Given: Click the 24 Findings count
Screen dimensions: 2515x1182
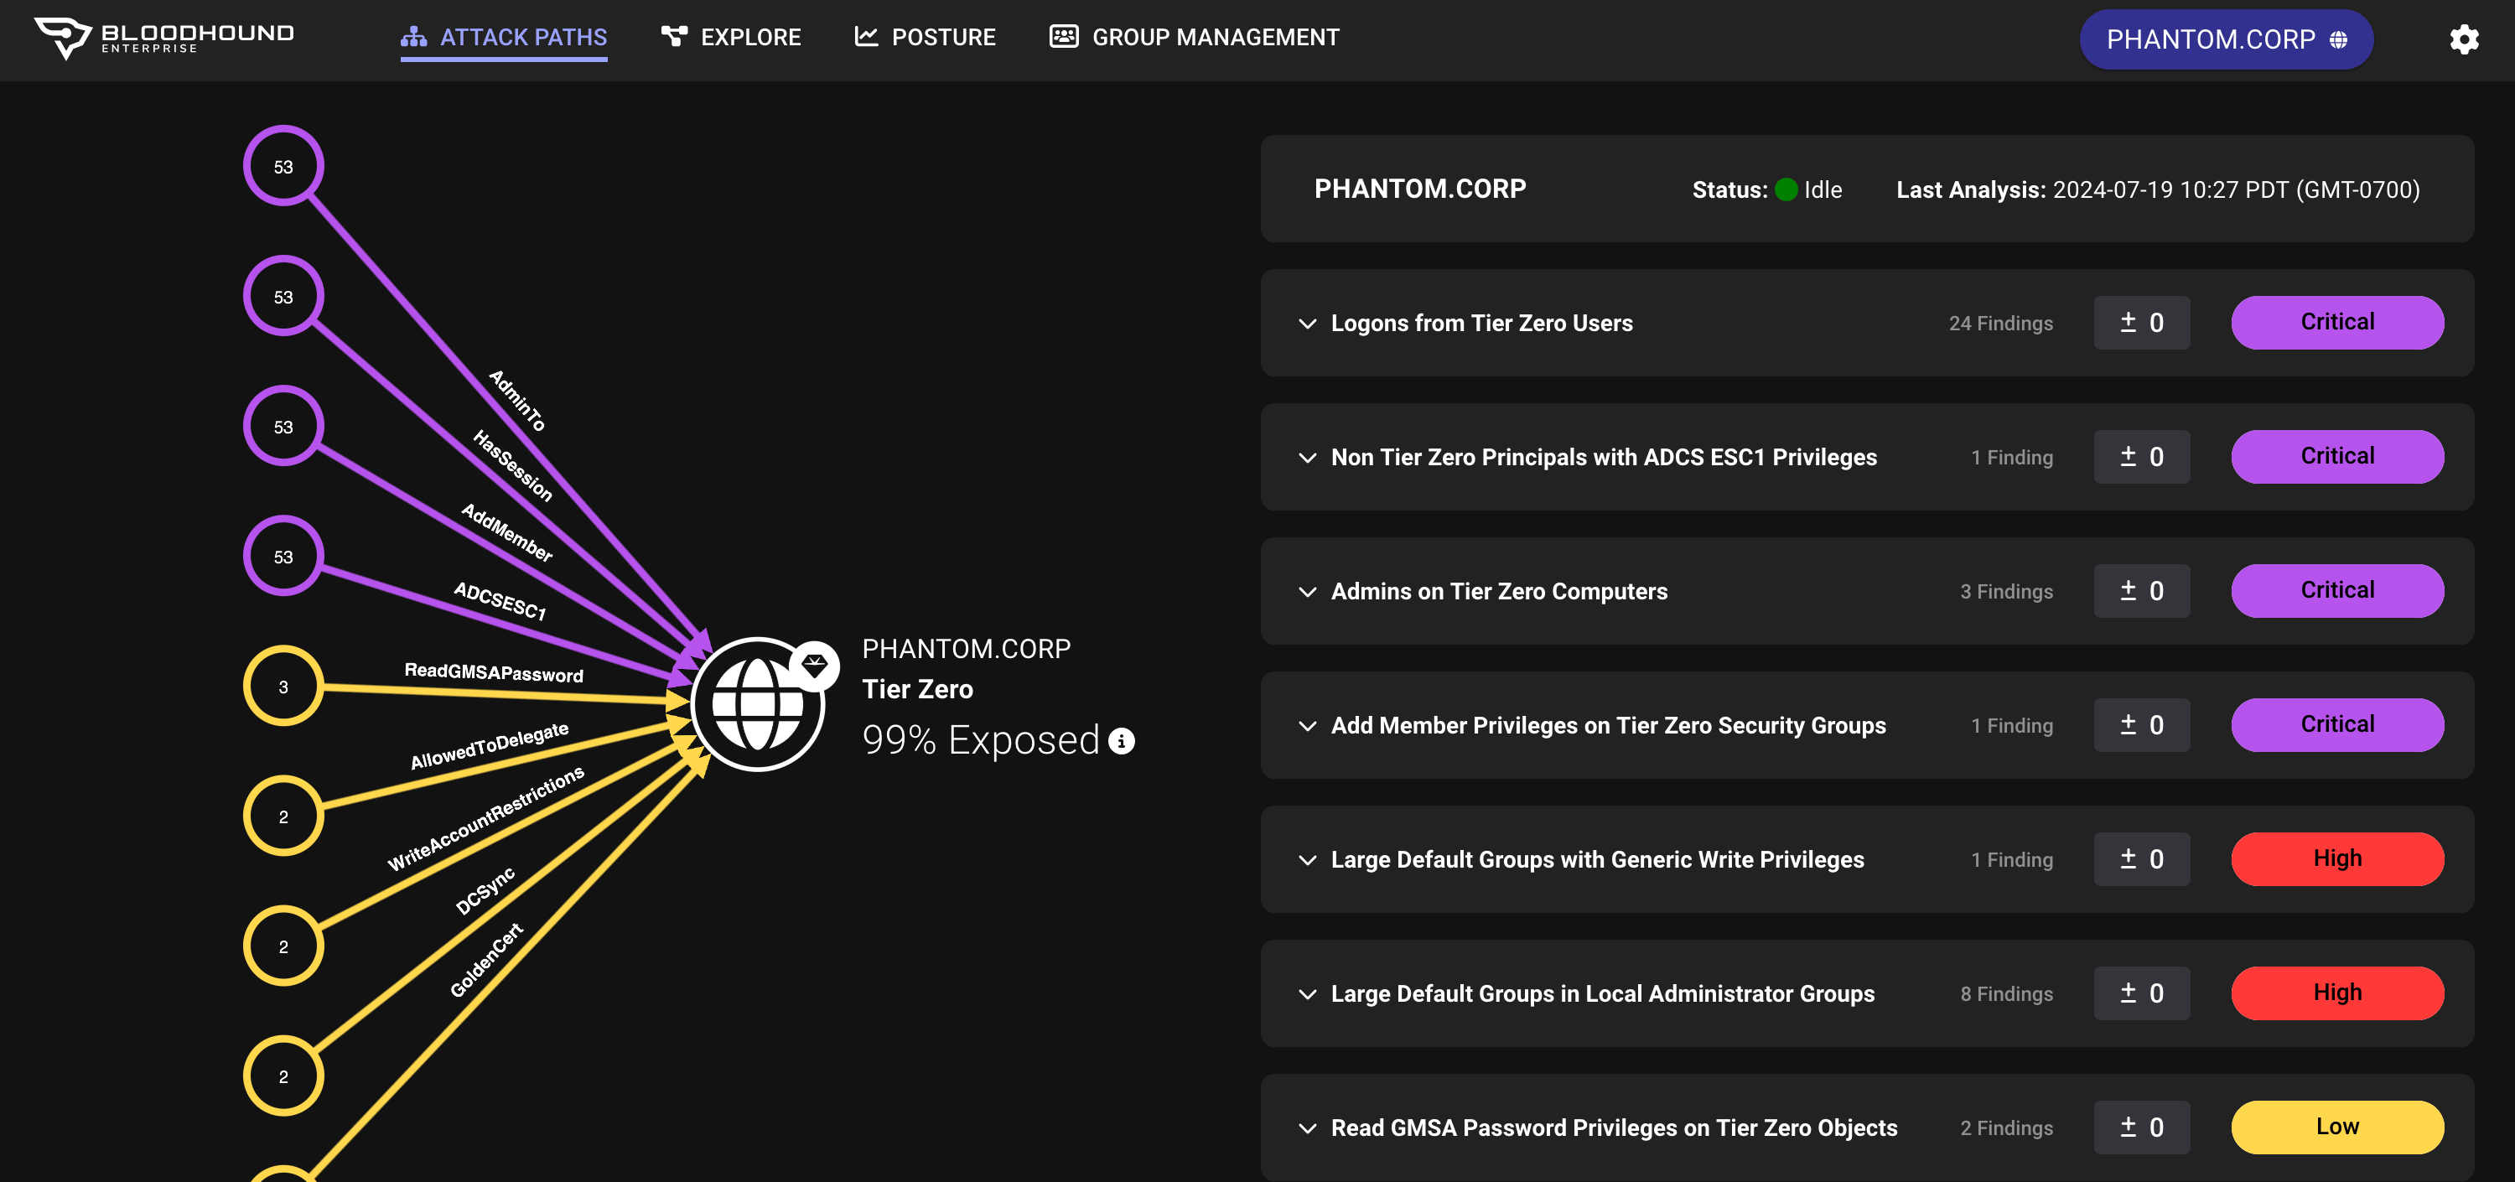Looking at the screenshot, I should [x=2000, y=323].
